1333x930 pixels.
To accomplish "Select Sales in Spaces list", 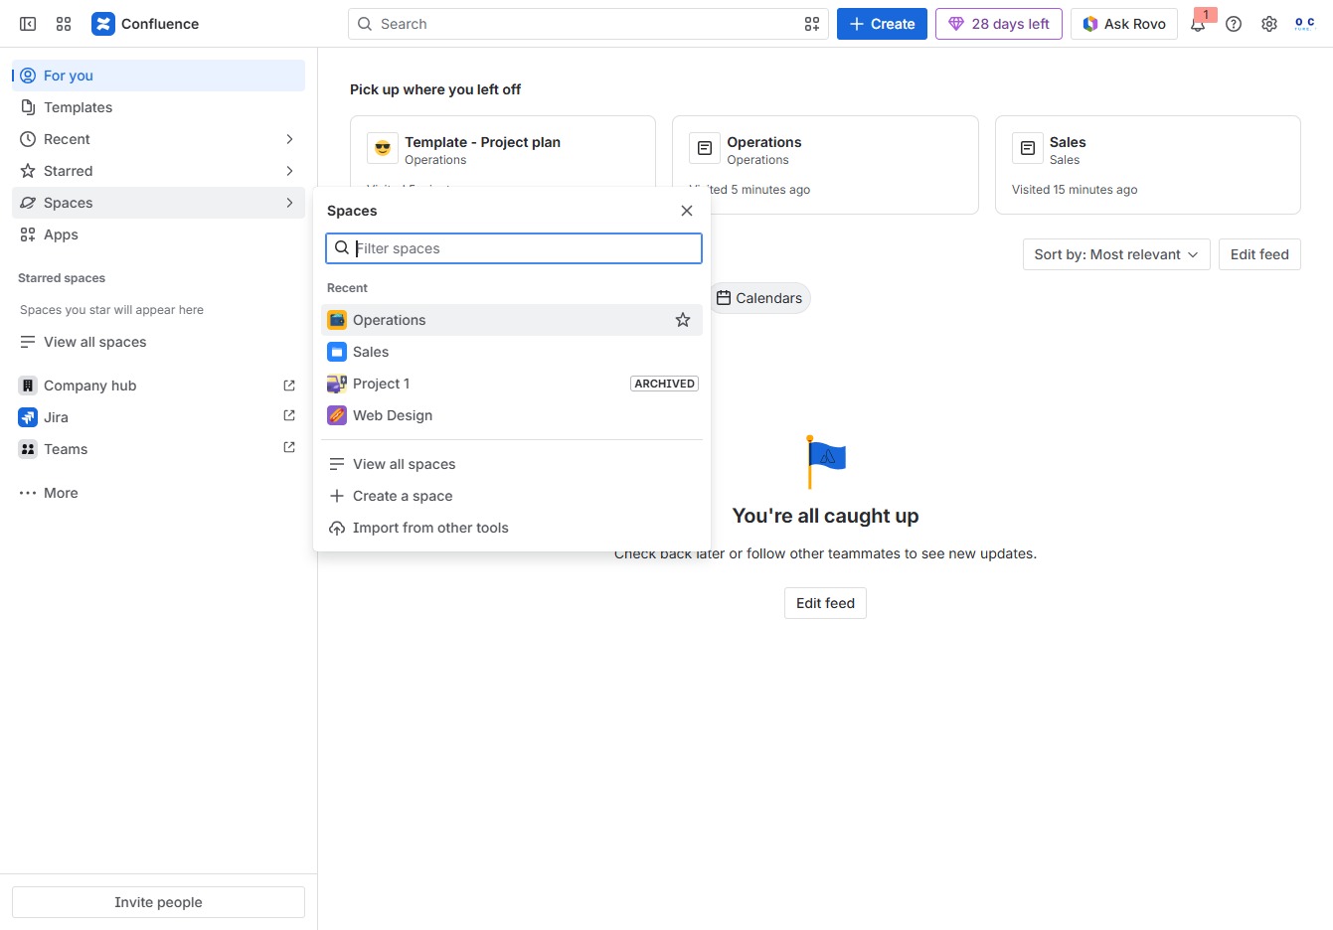I will [x=512, y=352].
